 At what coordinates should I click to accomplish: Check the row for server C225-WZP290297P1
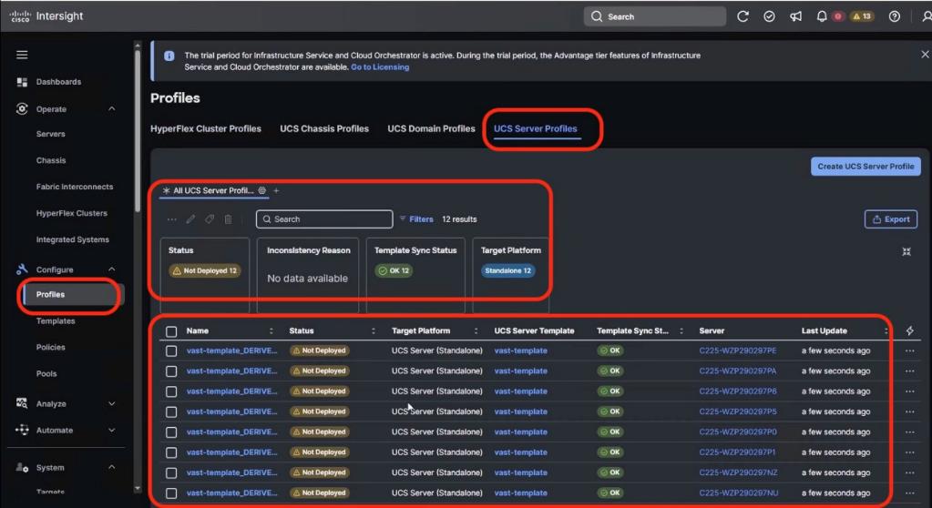[x=171, y=452]
